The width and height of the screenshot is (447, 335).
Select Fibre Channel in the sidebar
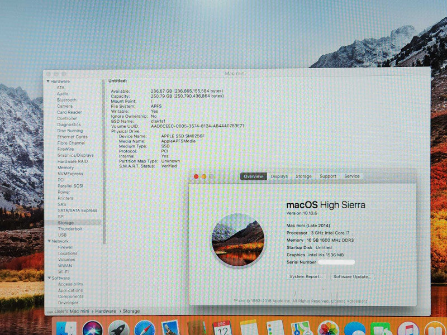[72, 143]
